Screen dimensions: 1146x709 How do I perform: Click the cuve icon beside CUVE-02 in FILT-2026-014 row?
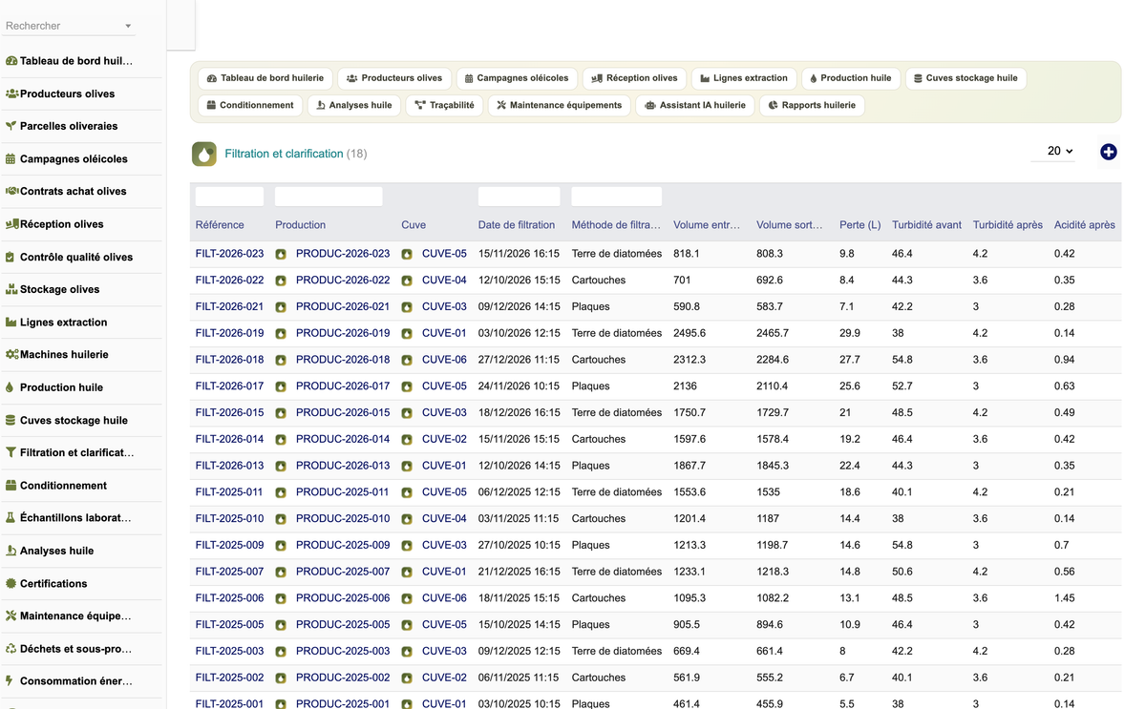tap(407, 440)
